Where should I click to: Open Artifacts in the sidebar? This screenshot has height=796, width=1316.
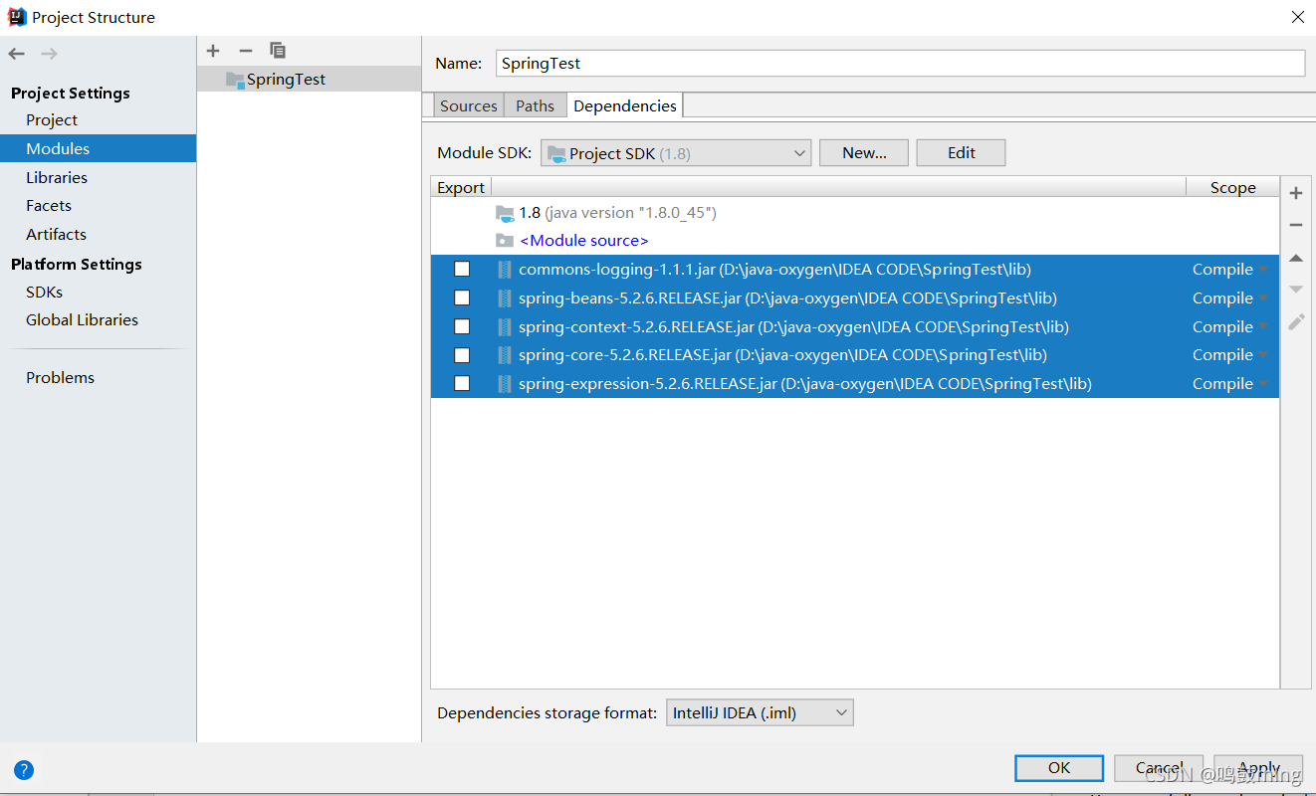click(56, 235)
